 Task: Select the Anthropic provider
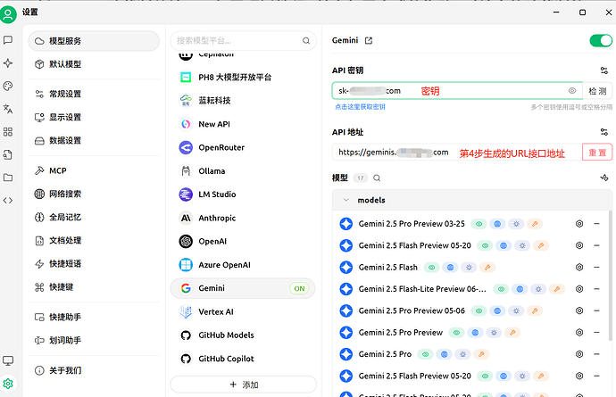(243, 218)
